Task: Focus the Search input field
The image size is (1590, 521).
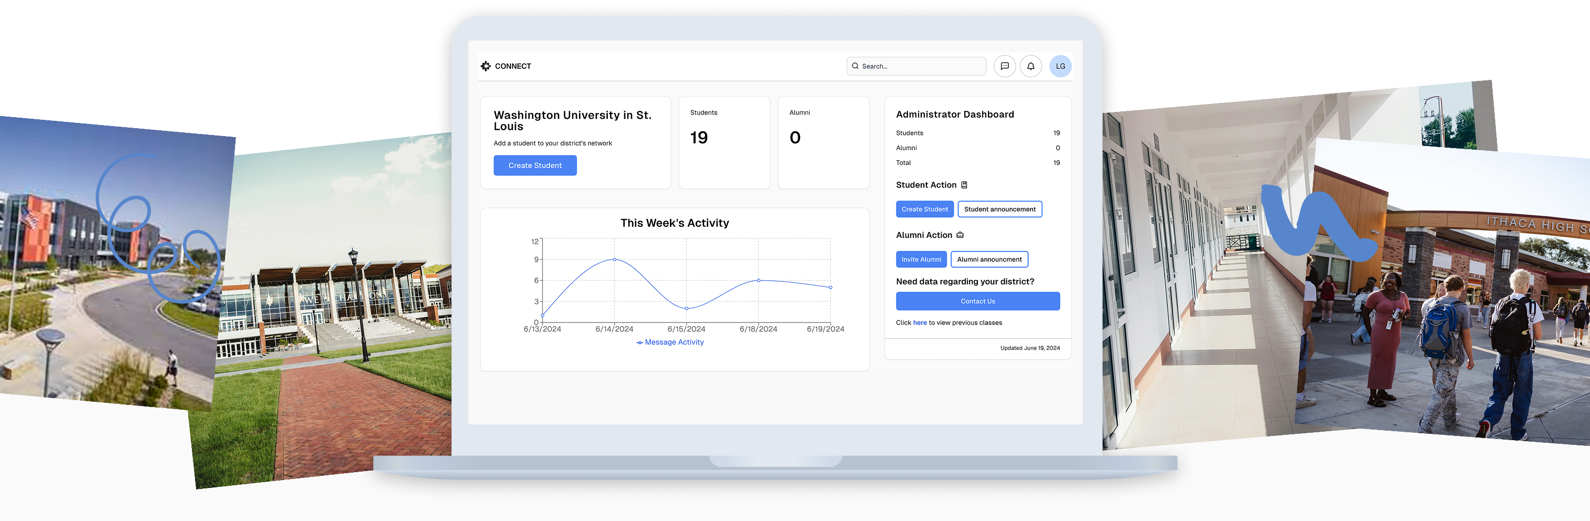Action: click(x=916, y=66)
